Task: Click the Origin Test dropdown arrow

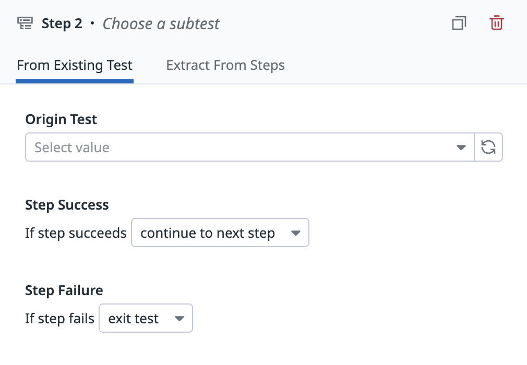Action: click(461, 148)
